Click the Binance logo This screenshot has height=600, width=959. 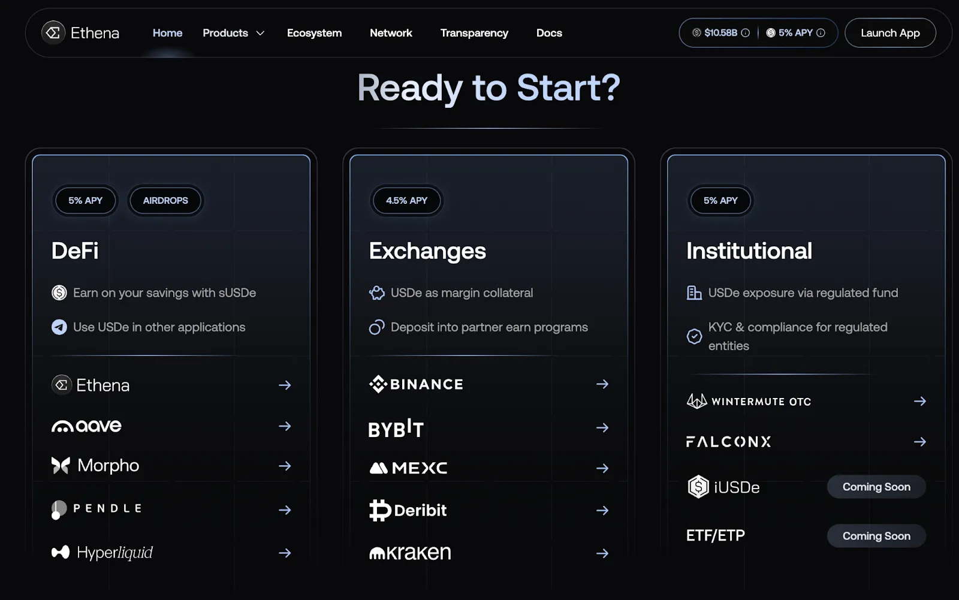[x=416, y=384]
